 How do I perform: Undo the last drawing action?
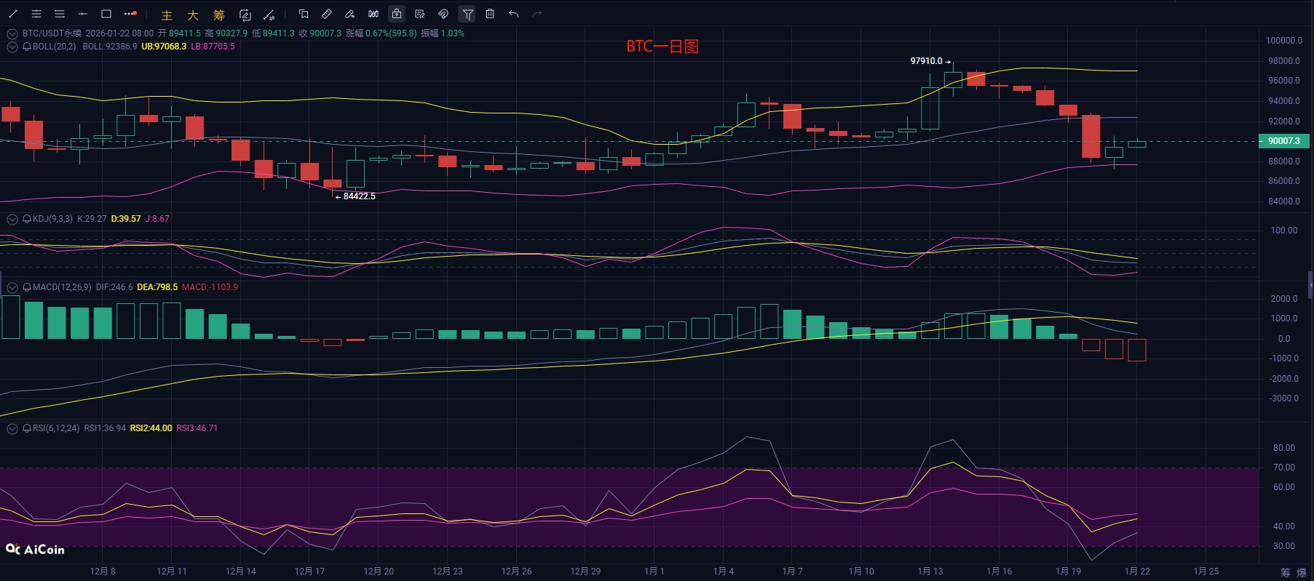click(x=513, y=14)
